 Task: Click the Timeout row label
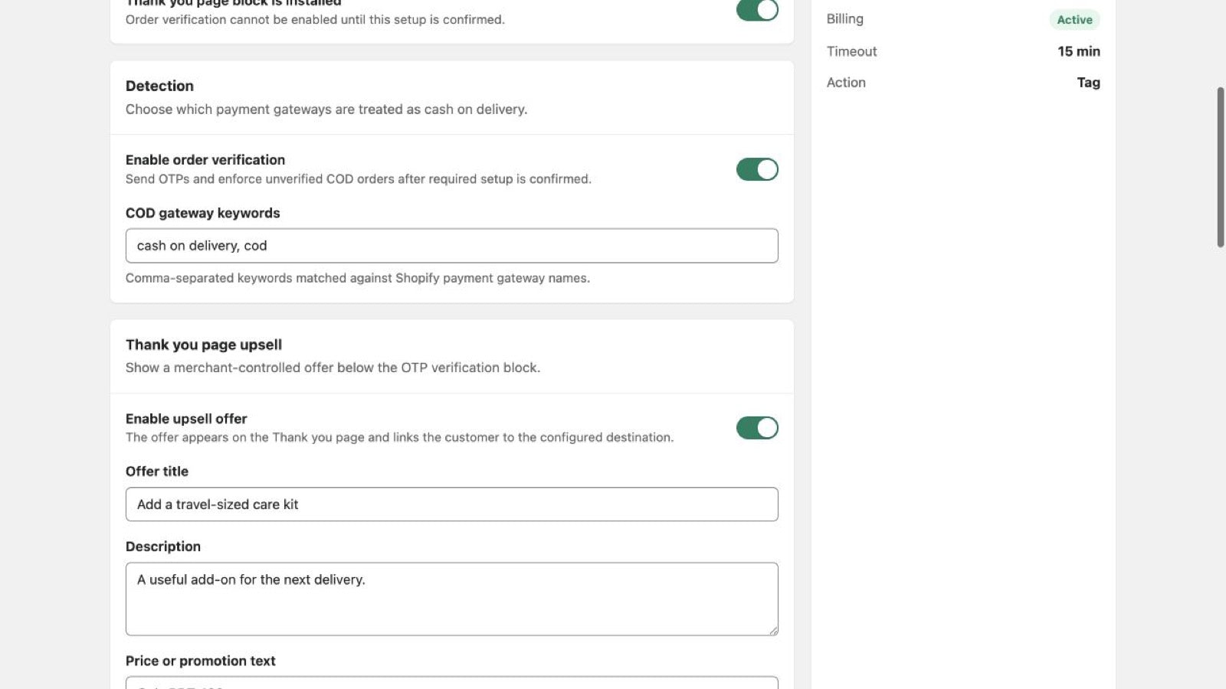[851, 51]
